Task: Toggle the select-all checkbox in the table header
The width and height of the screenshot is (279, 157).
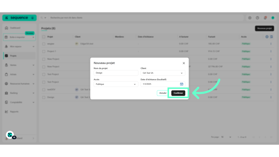Action: pyautogui.click(x=44, y=37)
